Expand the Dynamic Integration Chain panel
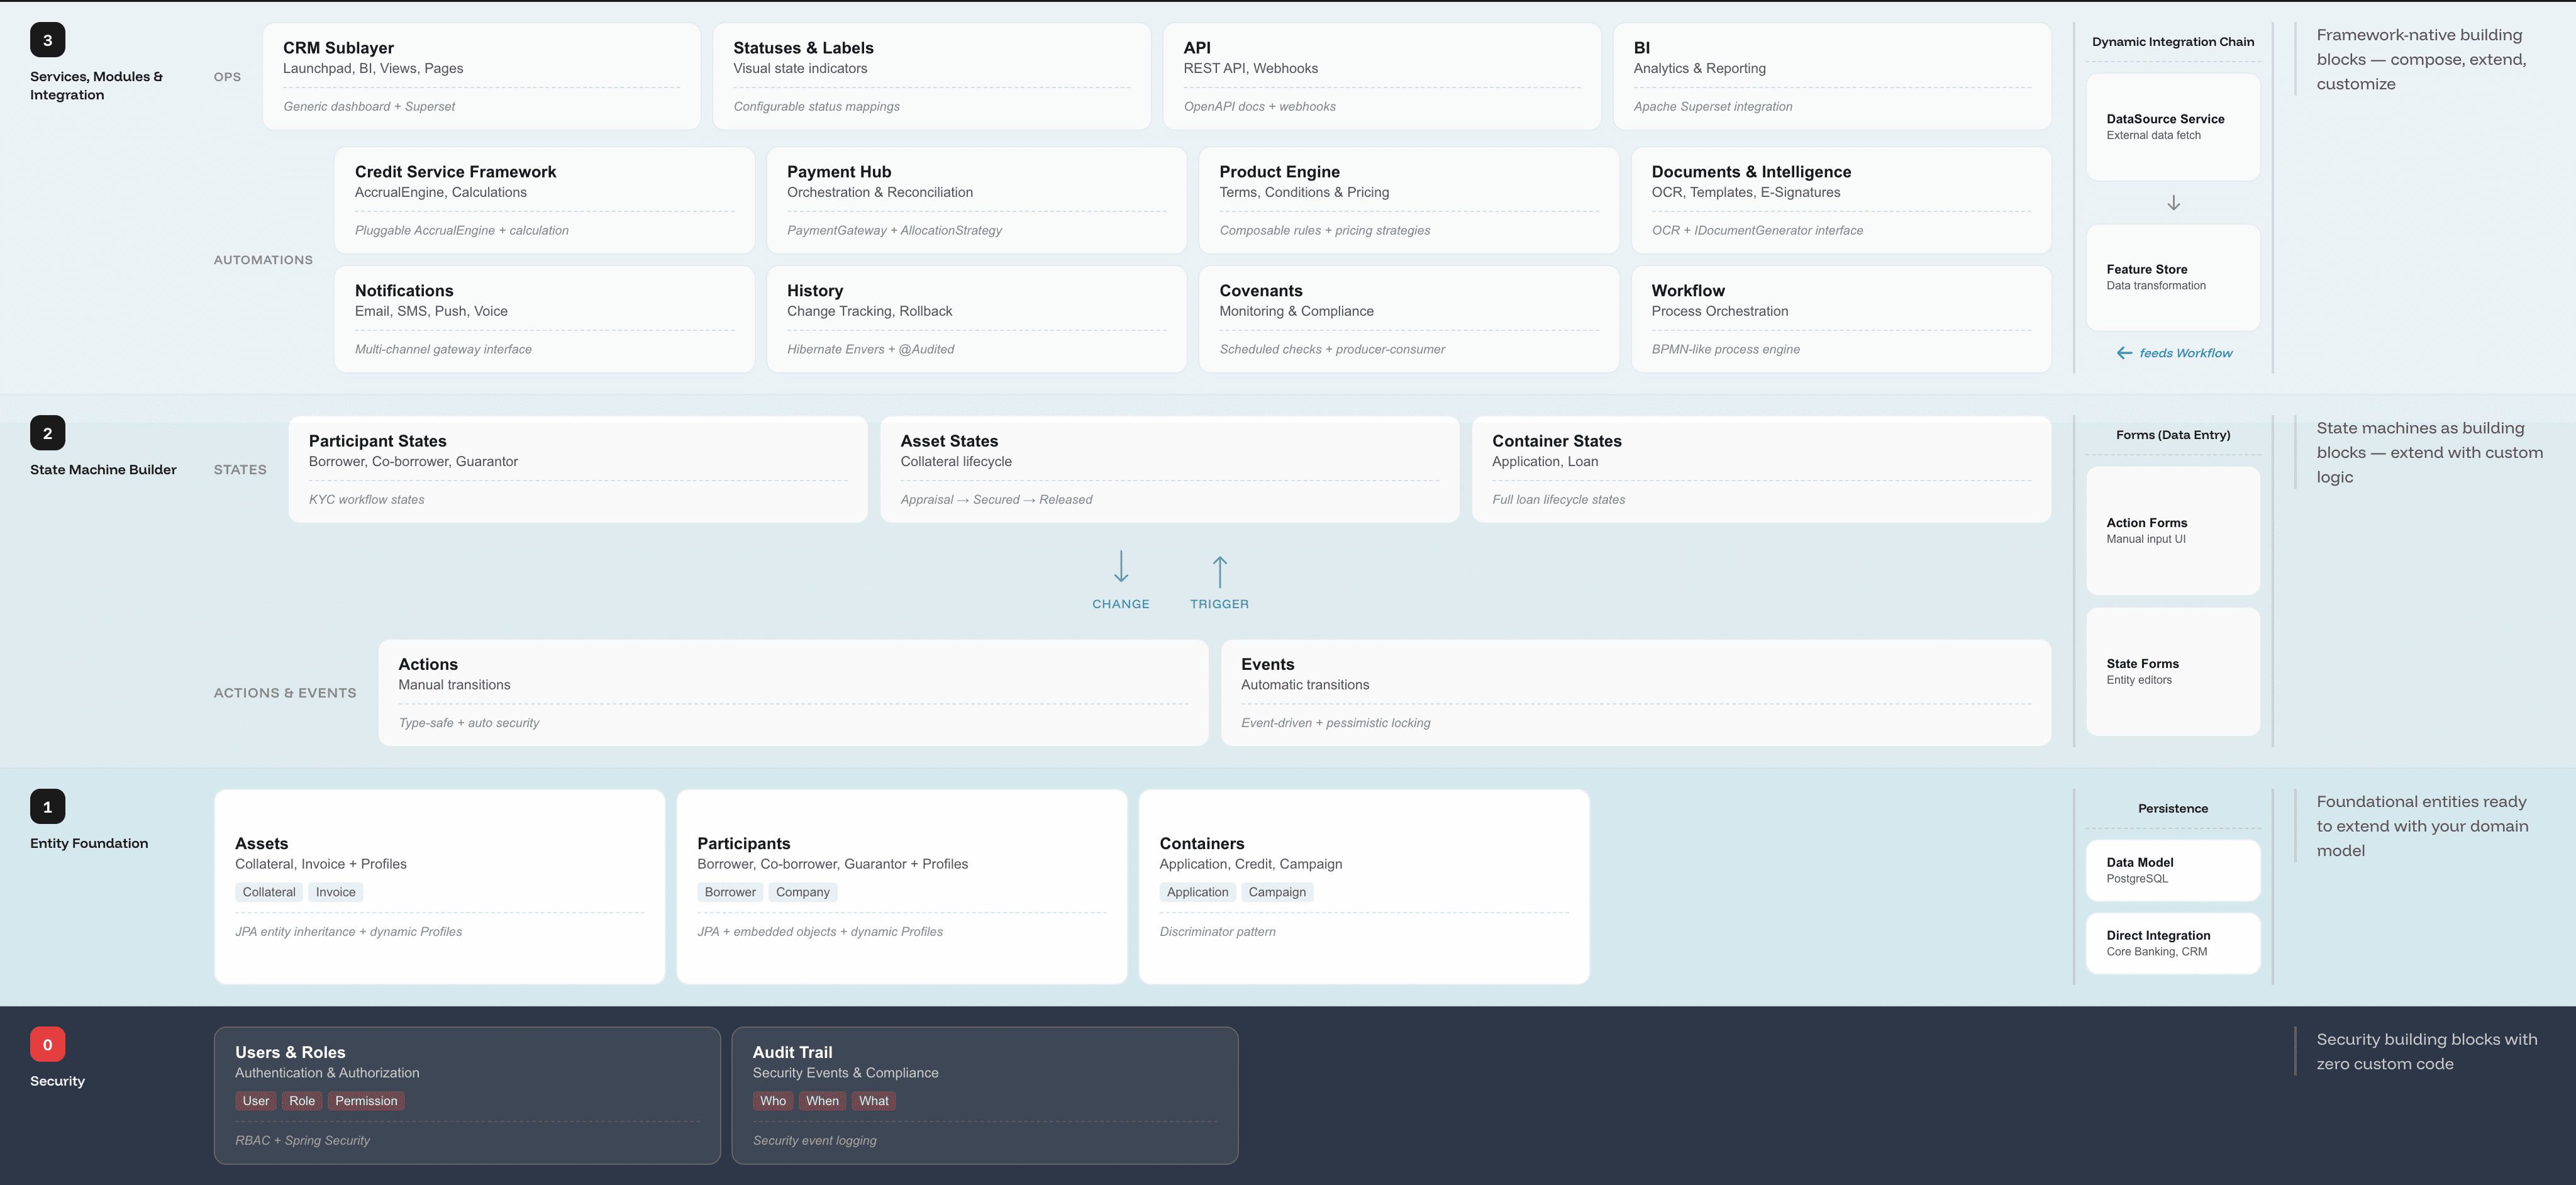This screenshot has height=1185, width=2576. (x=2173, y=42)
